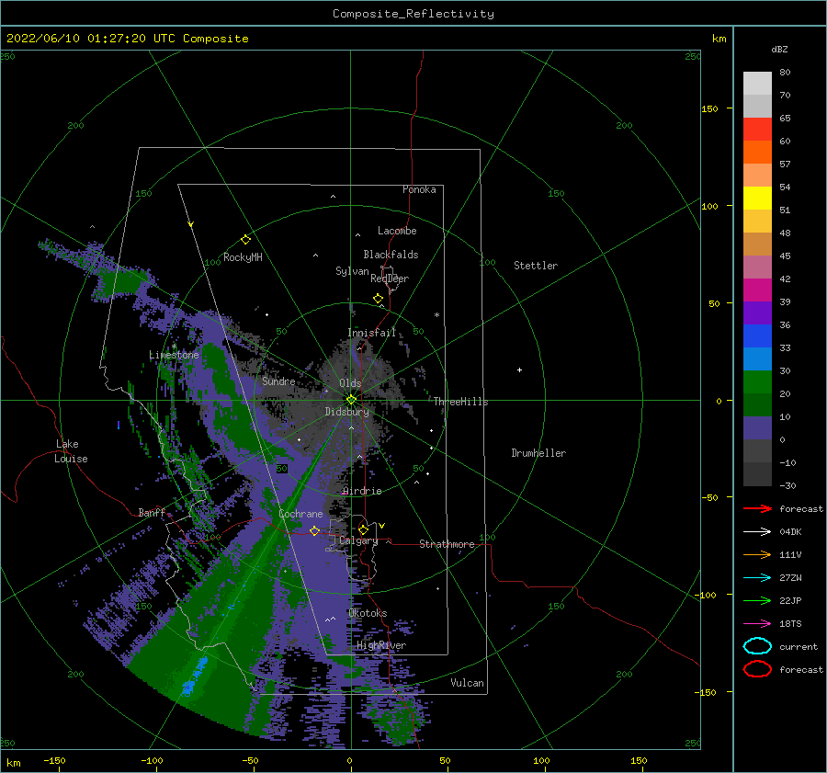This screenshot has width=827, height=773.
Task: Click the Composite_Reflectivity title text
Action: 413,14
